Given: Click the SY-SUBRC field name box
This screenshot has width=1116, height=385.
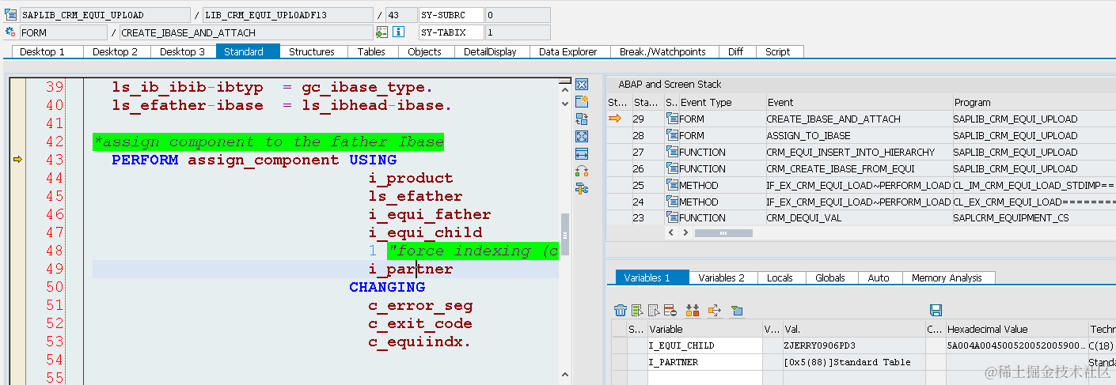Looking at the screenshot, I should [x=451, y=15].
